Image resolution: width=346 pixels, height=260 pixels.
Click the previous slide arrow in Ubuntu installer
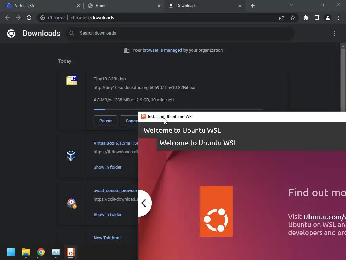[x=144, y=203]
